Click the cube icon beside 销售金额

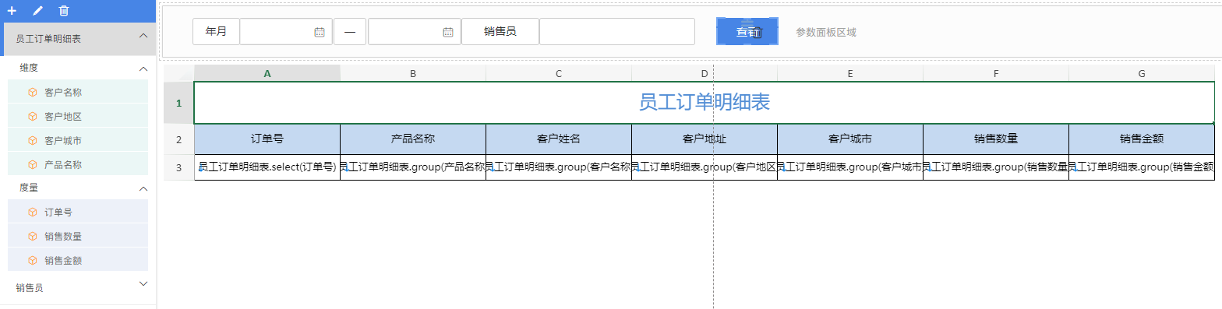point(33,260)
